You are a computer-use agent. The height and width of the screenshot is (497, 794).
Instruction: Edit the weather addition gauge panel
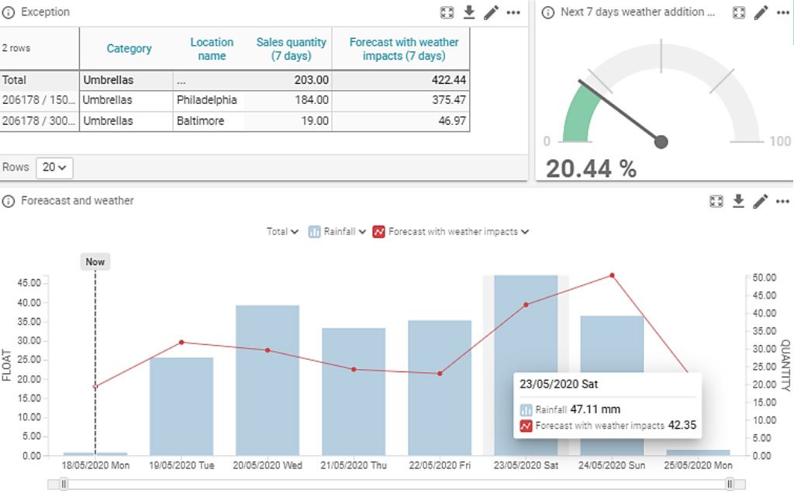761,12
